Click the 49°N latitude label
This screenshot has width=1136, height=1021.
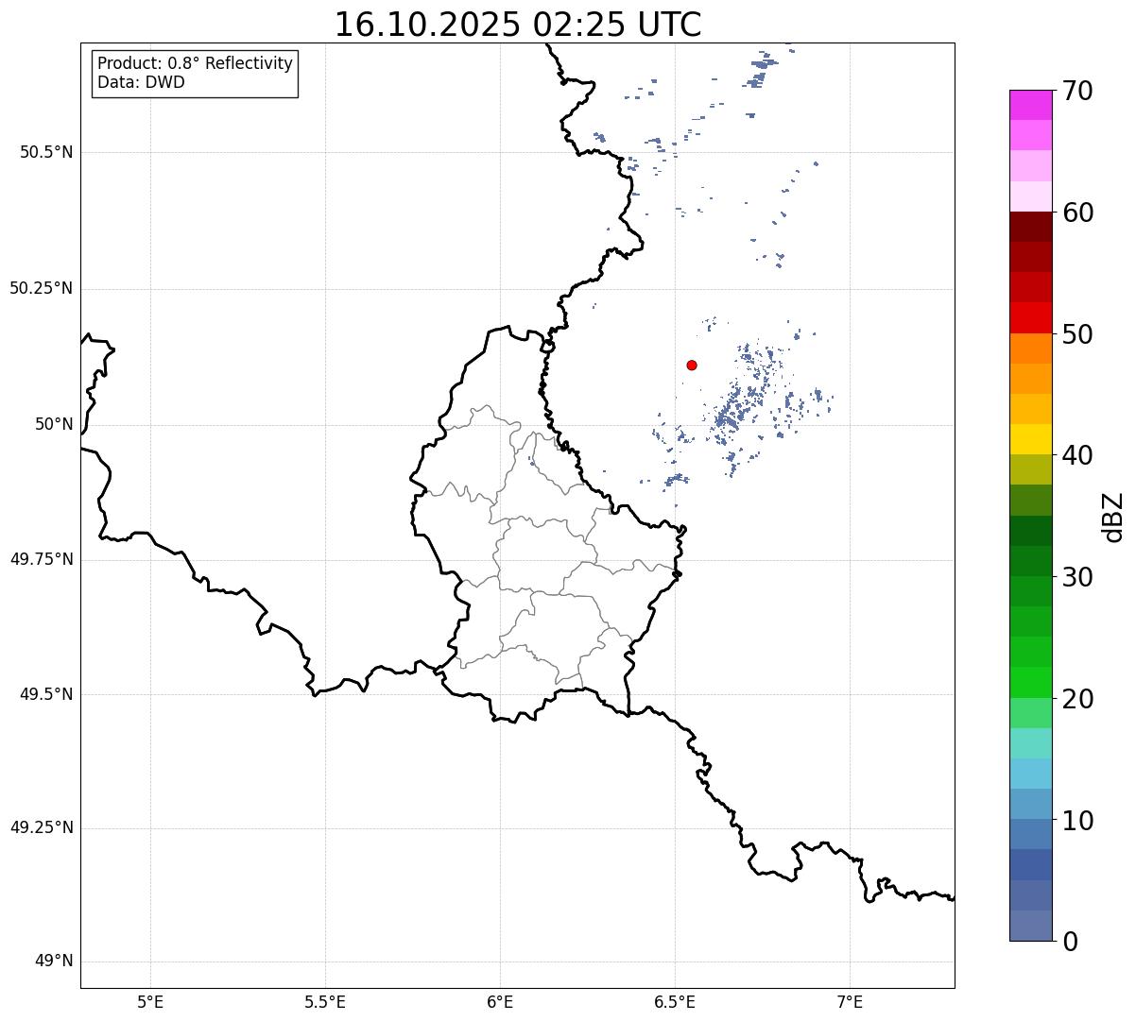(x=54, y=961)
